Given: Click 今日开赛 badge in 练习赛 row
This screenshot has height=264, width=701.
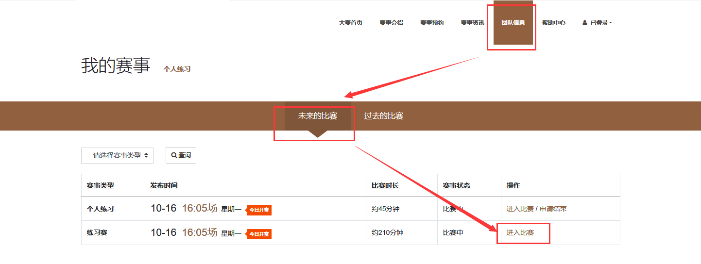Looking at the screenshot, I should [x=259, y=234].
